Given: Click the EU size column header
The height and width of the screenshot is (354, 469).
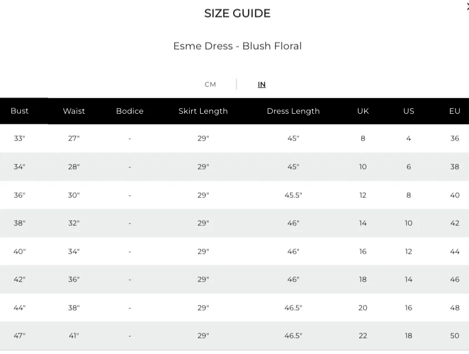Looking at the screenshot, I should click(455, 111).
